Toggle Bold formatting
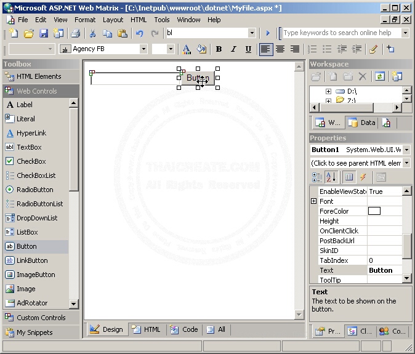The height and width of the screenshot is (354, 415). point(219,49)
